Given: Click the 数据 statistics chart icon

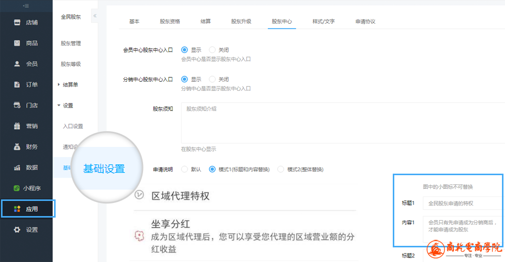Looking at the screenshot, I should click(17, 168).
